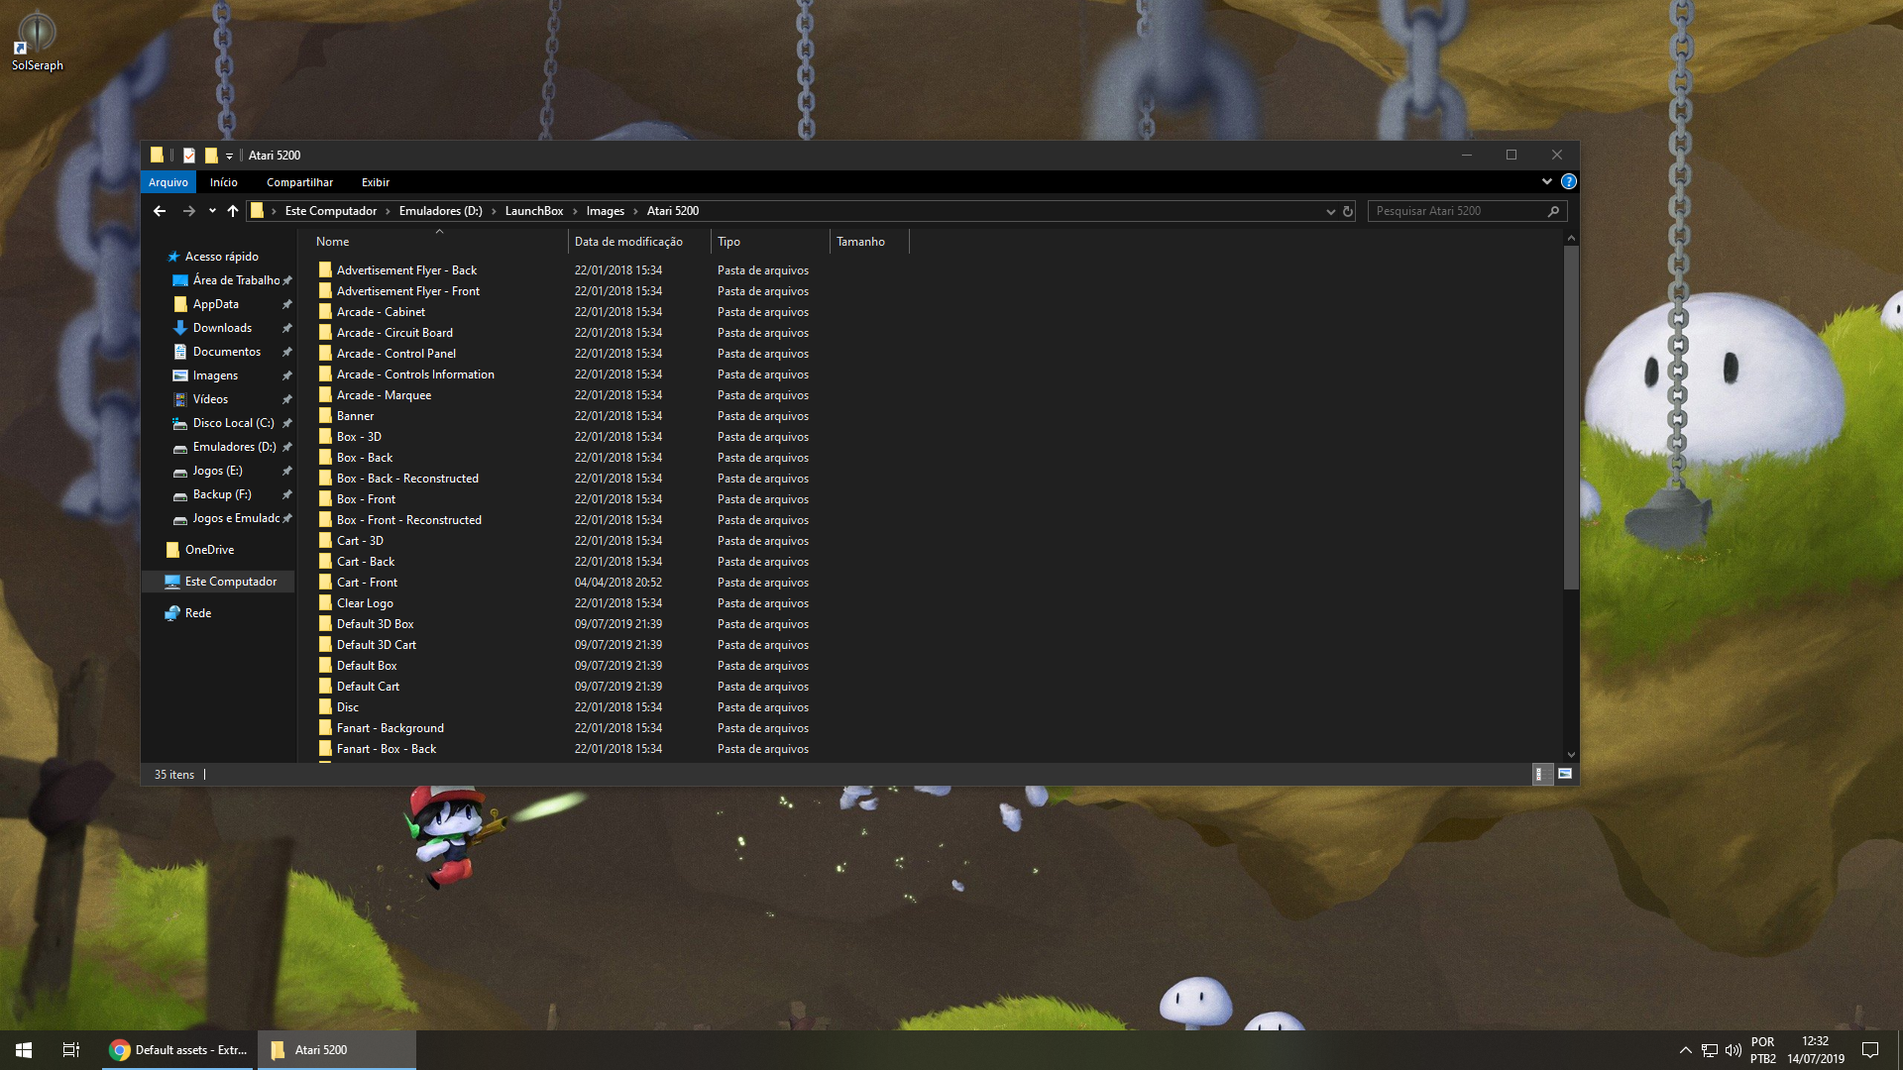Select Rede in navigation pane
This screenshot has width=1903, height=1070.
pyautogui.click(x=197, y=613)
